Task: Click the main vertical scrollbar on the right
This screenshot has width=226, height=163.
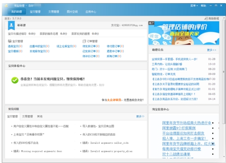Action: click(x=224, y=72)
